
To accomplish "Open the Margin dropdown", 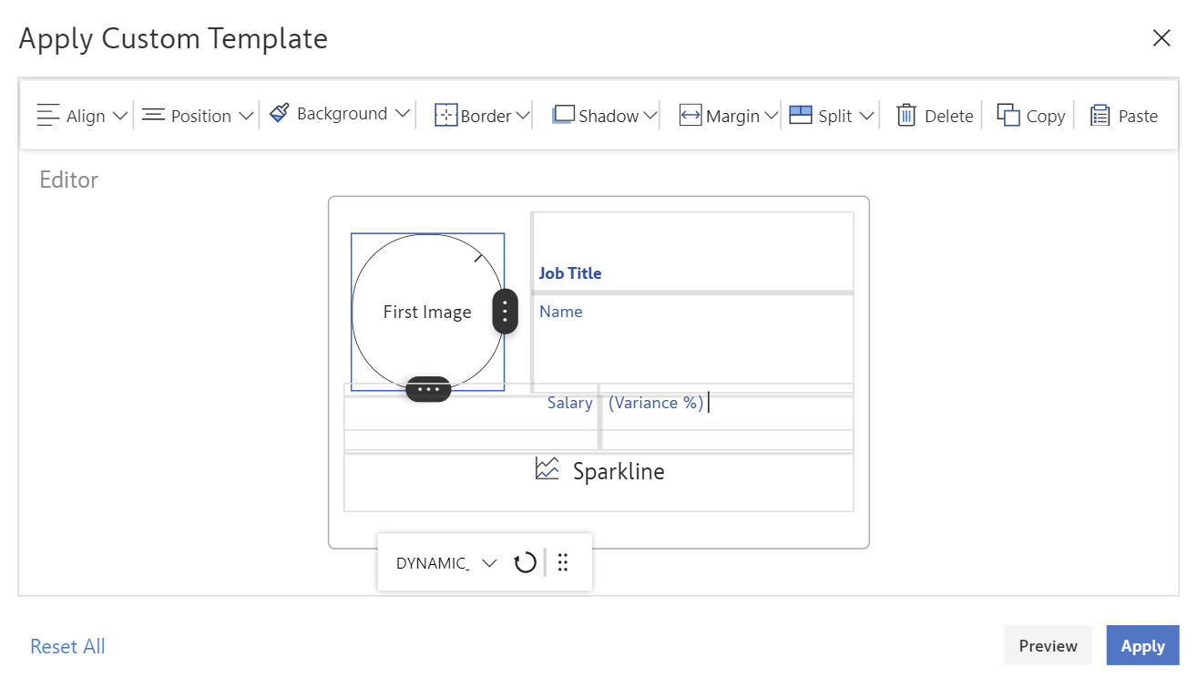I will 771,117.
